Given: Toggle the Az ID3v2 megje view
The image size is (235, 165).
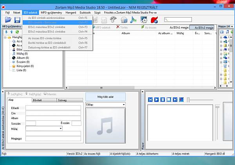Looking at the screenshot, I should [x=202, y=27].
